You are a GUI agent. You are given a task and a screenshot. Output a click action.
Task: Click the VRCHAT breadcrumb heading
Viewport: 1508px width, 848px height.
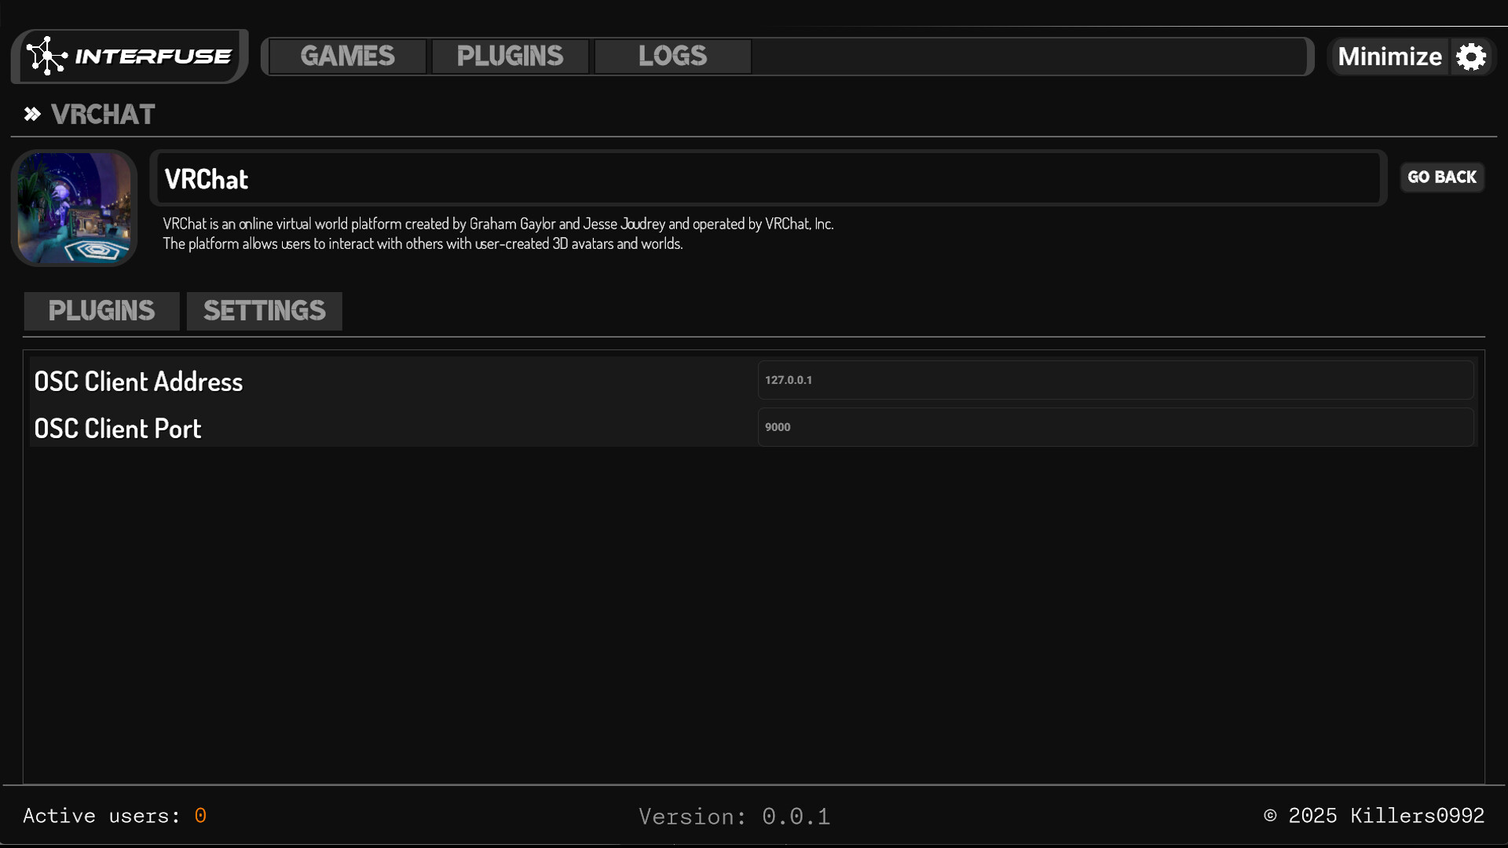click(102, 115)
